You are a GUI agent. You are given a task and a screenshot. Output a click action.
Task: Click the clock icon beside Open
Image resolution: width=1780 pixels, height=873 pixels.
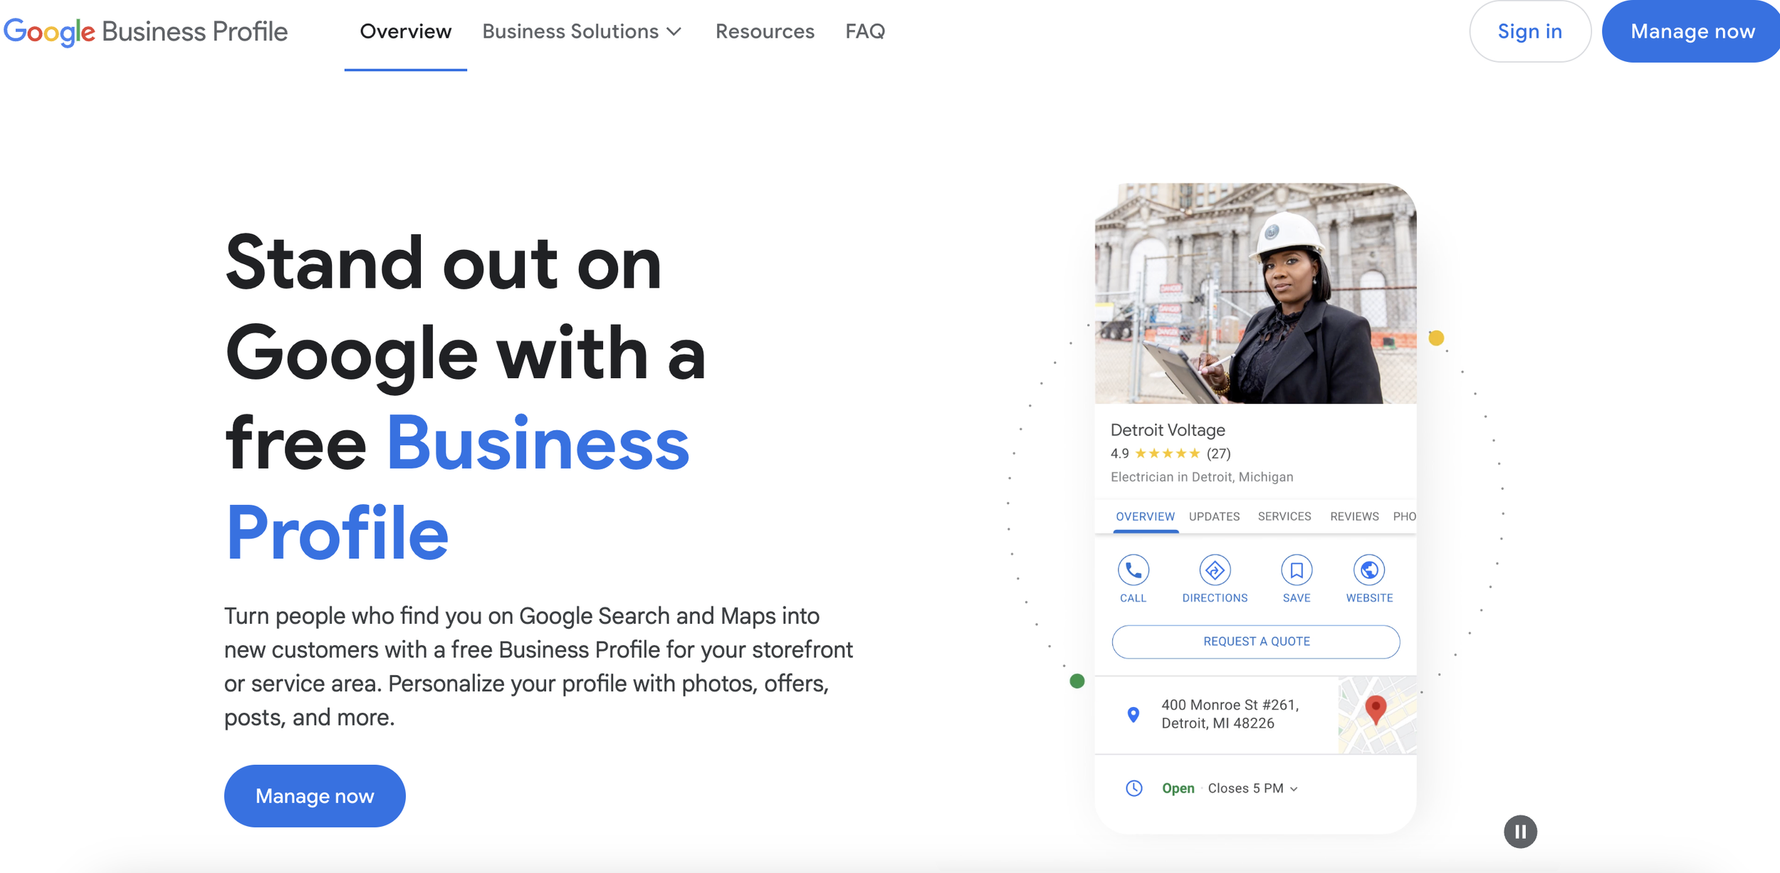pyautogui.click(x=1134, y=788)
